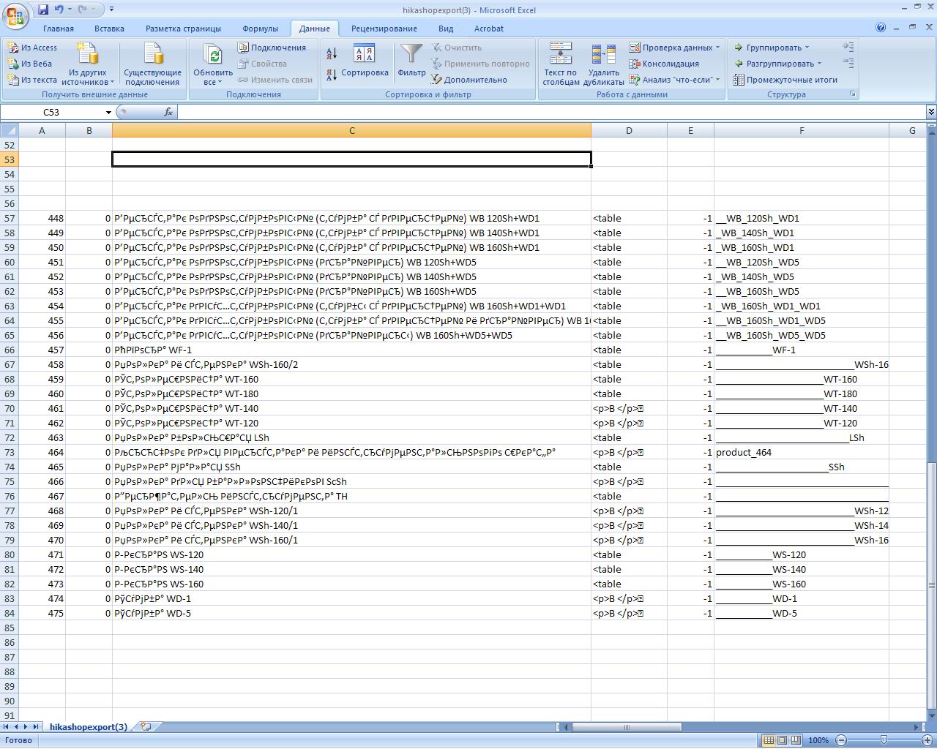Open the Формулы ribbon tab
This screenshot has width=937, height=749.
[260, 29]
